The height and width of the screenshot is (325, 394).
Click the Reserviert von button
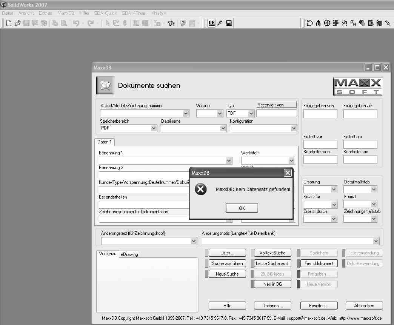[x=276, y=105]
